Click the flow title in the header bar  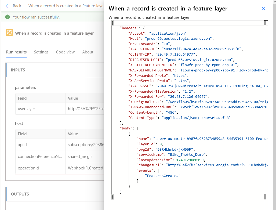click(66, 6)
